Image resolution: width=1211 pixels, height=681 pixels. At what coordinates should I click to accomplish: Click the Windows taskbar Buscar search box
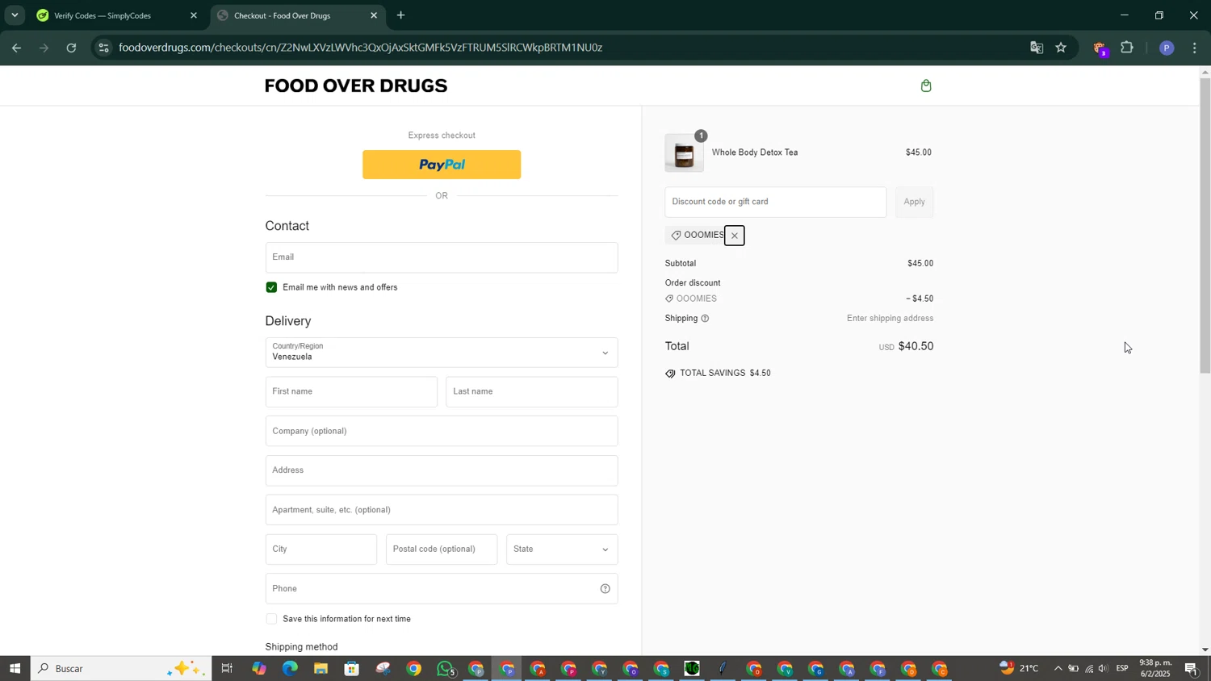[121, 668]
